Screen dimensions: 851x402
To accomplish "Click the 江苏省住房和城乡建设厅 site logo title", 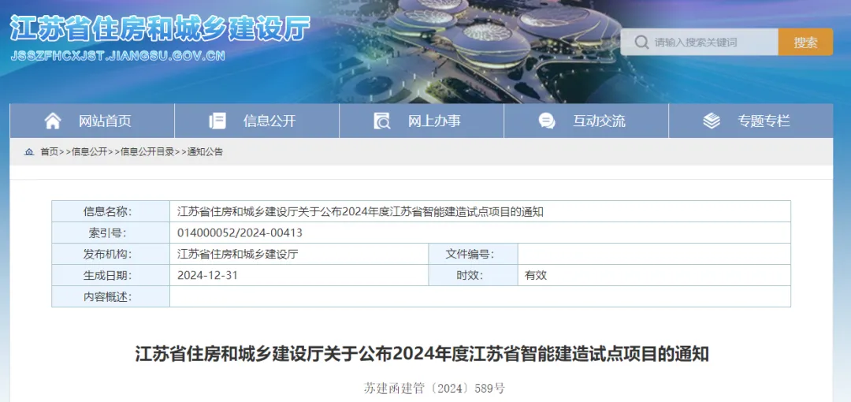I will [x=161, y=28].
